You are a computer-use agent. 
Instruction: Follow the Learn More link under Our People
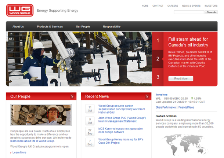coord(19,153)
